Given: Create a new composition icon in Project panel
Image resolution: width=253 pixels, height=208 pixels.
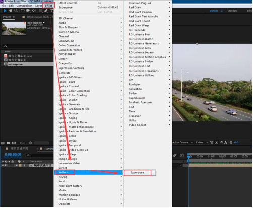Looking at the screenshot, I should click(x=14, y=143).
